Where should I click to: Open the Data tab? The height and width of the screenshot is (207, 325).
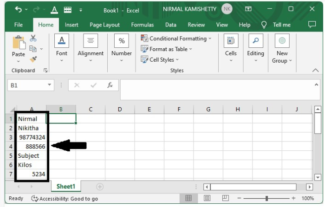pyautogui.click(x=170, y=25)
